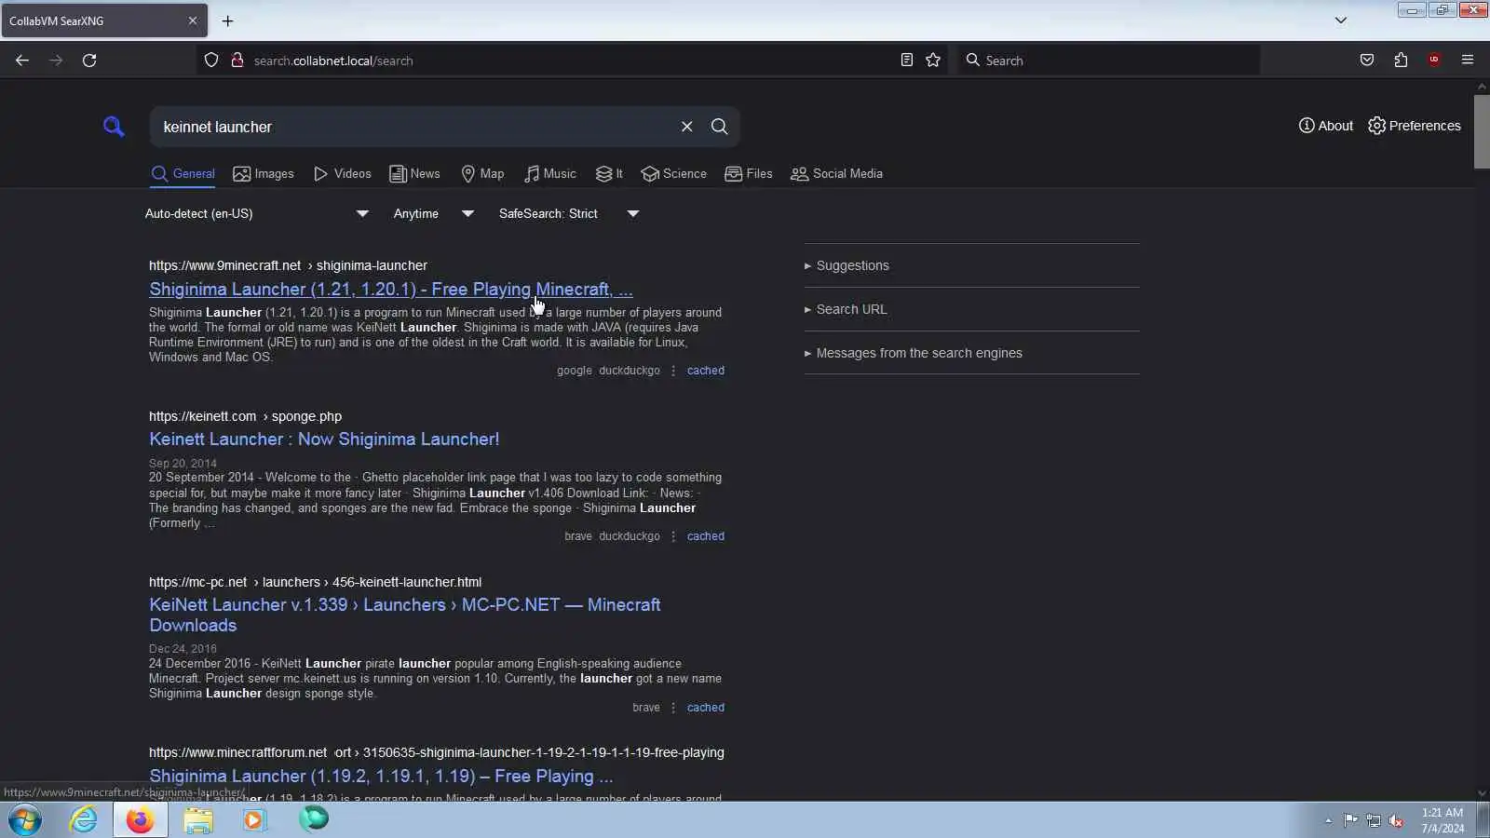Viewport: 1490px width, 838px height.
Task: Open the About page link
Action: (x=1325, y=126)
